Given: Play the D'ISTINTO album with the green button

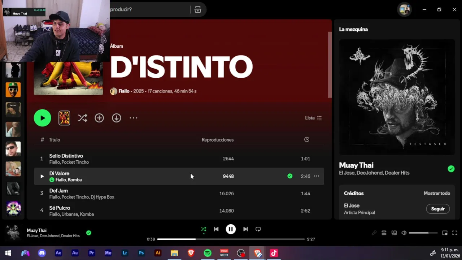Looking at the screenshot, I should [x=43, y=118].
